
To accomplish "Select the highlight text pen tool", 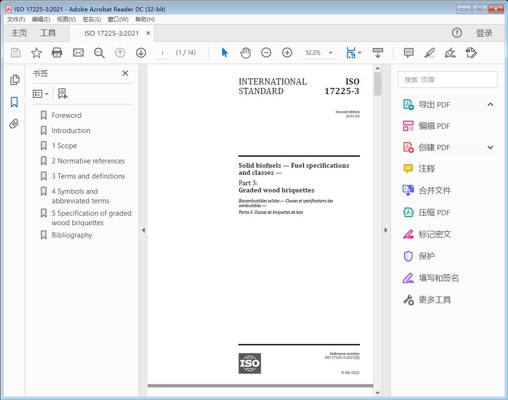I will pyautogui.click(x=429, y=53).
